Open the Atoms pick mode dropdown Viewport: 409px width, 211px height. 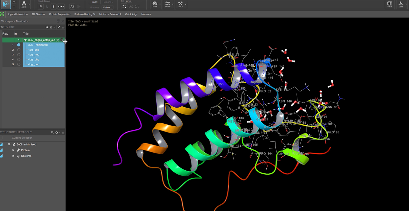click(29, 4)
